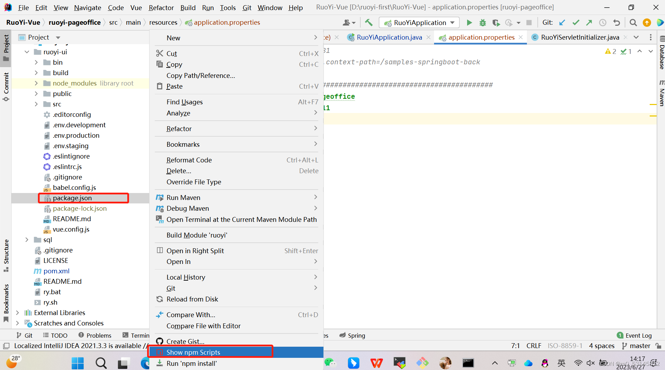Start debugging with the bug icon
The height and width of the screenshot is (370, 665).
click(x=483, y=22)
